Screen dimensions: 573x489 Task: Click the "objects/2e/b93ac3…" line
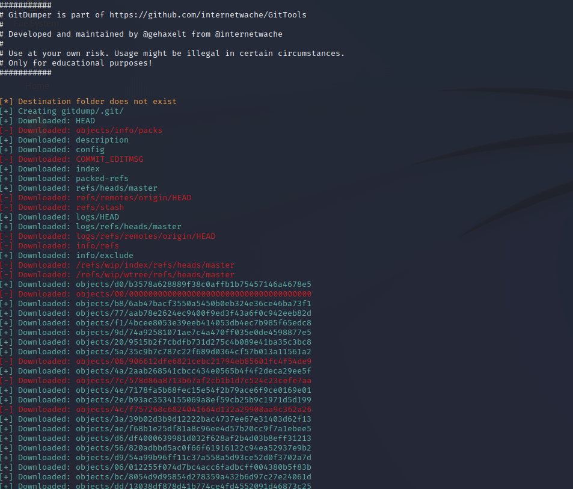point(156,400)
